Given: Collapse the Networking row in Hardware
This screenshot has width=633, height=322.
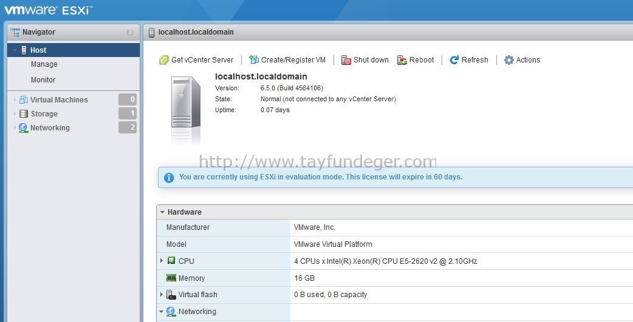Looking at the screenshot, I should 162,312.
